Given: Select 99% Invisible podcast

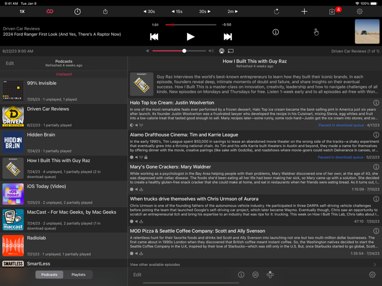Looking at the screenshot, I should 64,91.
